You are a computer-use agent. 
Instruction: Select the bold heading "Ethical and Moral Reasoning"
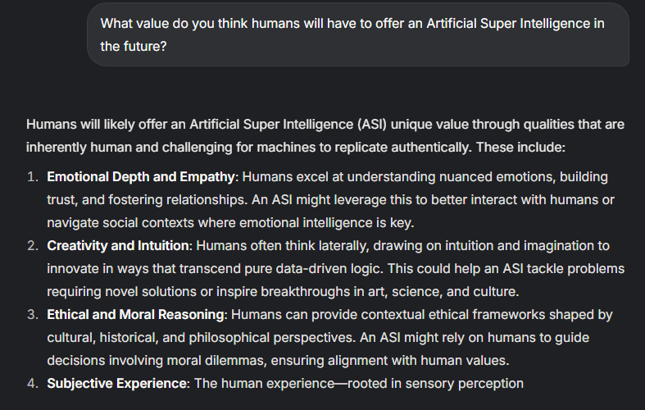tap(135, 315)
